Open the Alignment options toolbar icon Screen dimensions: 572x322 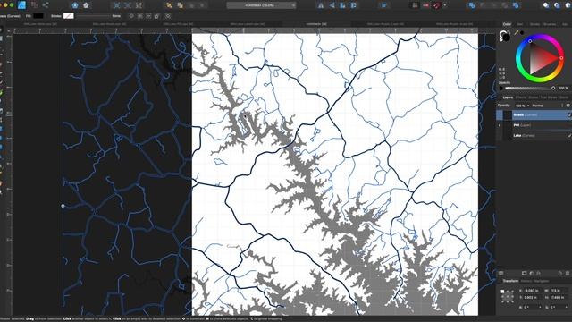384,5
